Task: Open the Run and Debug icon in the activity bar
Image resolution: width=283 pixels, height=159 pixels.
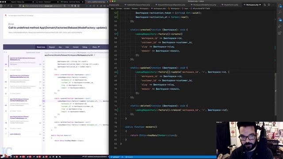Action: pos(280,26)
